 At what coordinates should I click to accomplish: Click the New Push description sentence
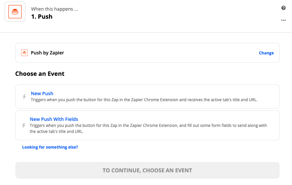coord(144,100)
